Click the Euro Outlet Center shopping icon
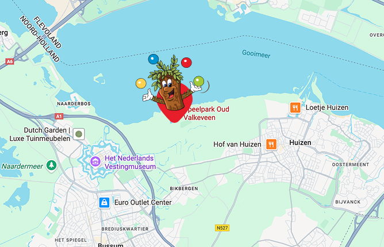Screen dimensions: 384x247 (104, 202)
